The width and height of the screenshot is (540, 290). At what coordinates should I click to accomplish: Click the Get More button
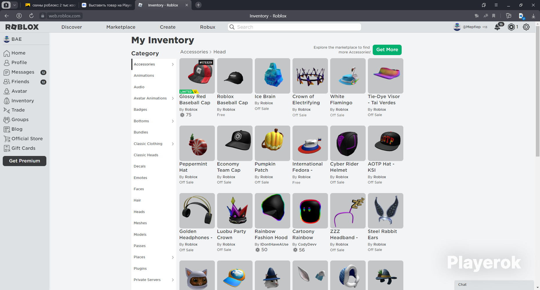(387, 50)
